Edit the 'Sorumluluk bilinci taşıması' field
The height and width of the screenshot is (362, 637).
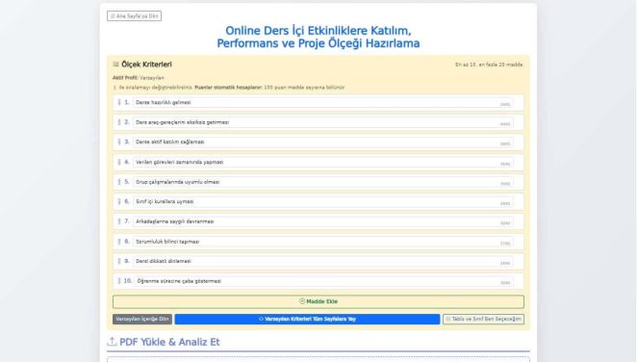(x=322, y=242)
